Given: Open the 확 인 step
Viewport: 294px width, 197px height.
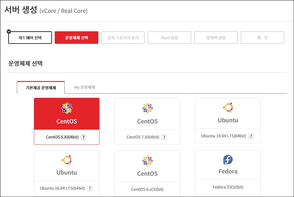Looking at the screenshot, I should click(263, 38).
